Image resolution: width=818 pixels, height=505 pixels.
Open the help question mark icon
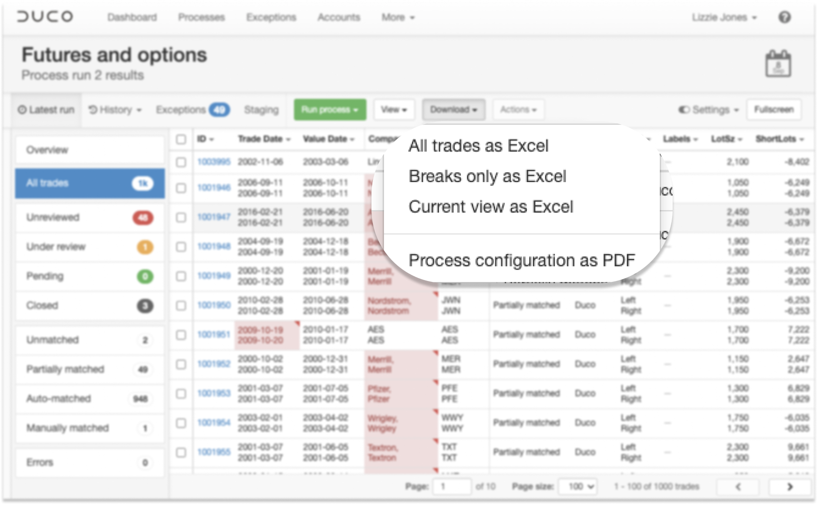tap(785, 17)
